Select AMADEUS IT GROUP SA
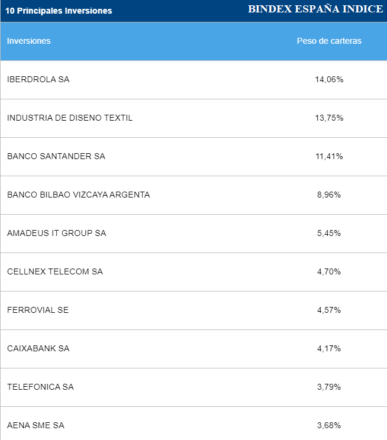This screenshot has height=440, width=387. pos(57,233)
